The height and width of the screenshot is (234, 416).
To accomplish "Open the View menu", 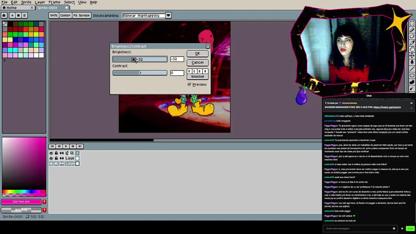I will (82, 2).
